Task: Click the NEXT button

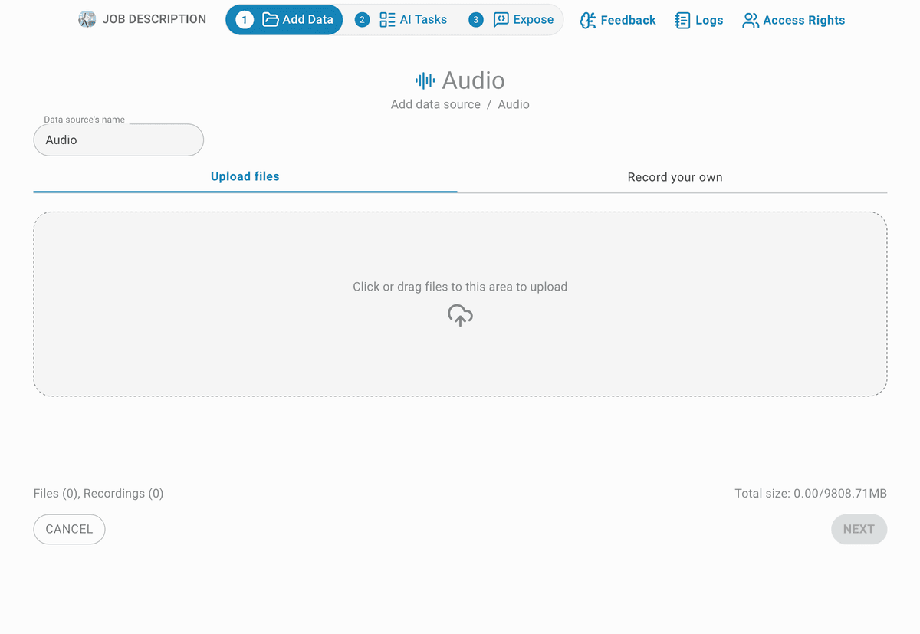Action: tap(859, 529)
